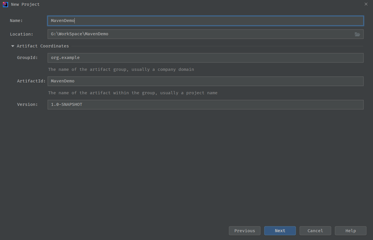
Task: Focus the Location path field
Action: 200,34
